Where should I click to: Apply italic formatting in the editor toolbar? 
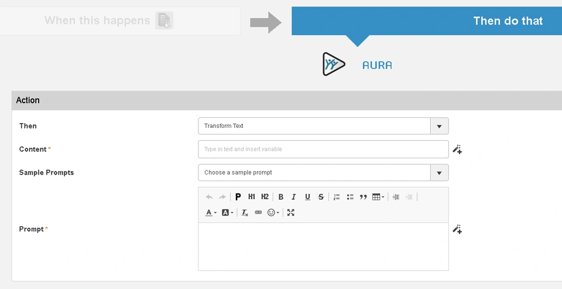(294, 197)
